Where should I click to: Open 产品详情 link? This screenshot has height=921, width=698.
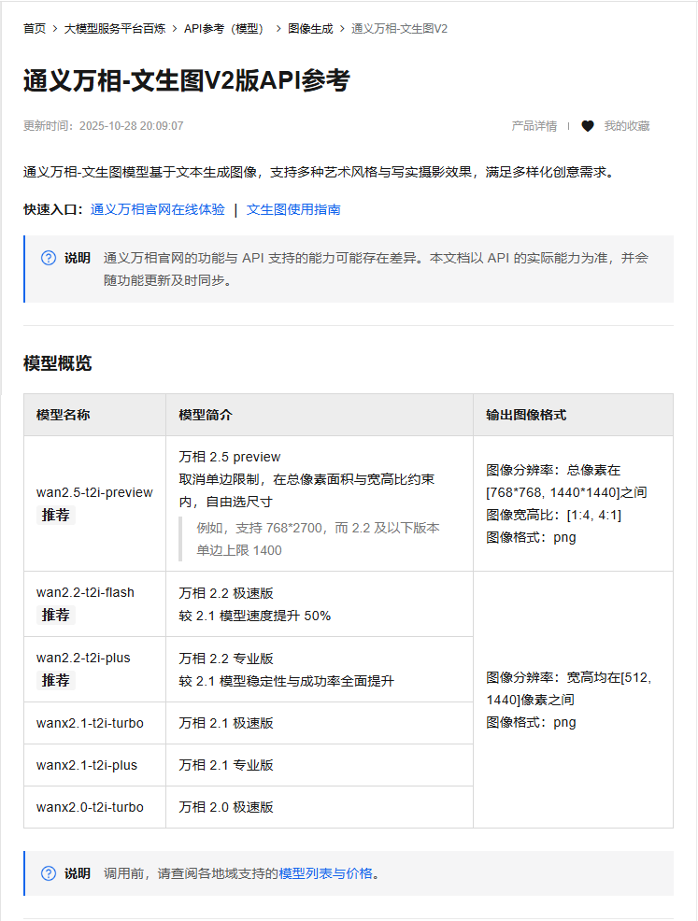pyautogui.click(x=534, y=126)
